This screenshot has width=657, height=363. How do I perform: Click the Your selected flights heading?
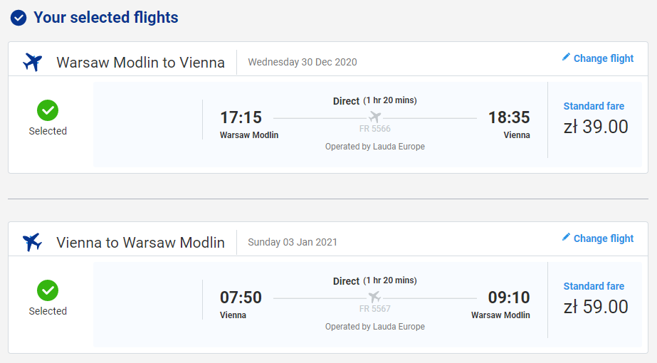tap(106, 18)
